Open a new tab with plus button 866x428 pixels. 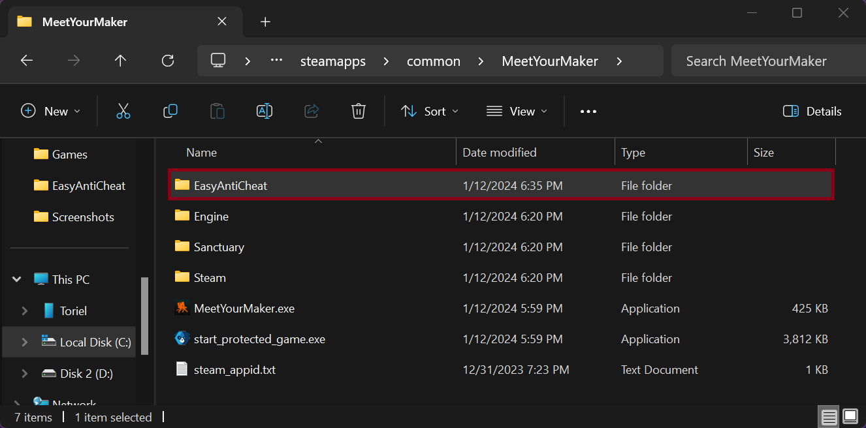(x=265, y=22)
